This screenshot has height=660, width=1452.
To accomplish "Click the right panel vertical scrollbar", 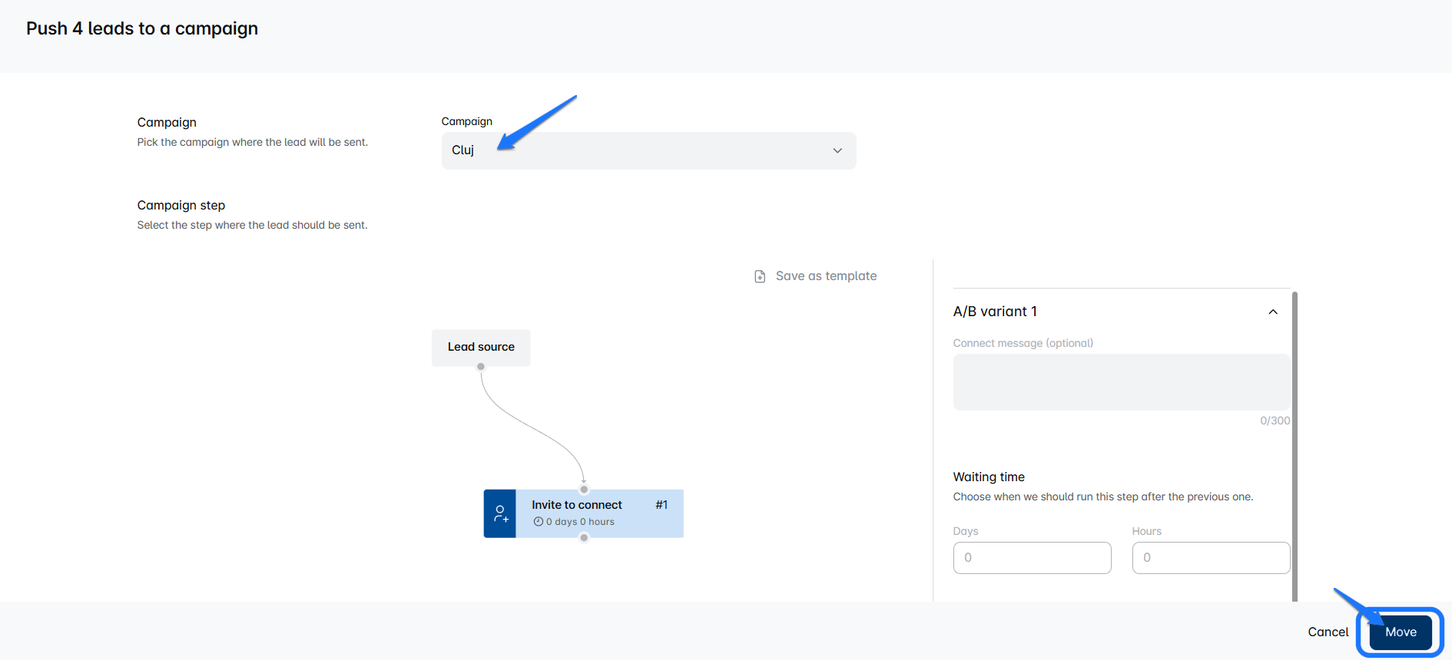I will coord(1295,447).
